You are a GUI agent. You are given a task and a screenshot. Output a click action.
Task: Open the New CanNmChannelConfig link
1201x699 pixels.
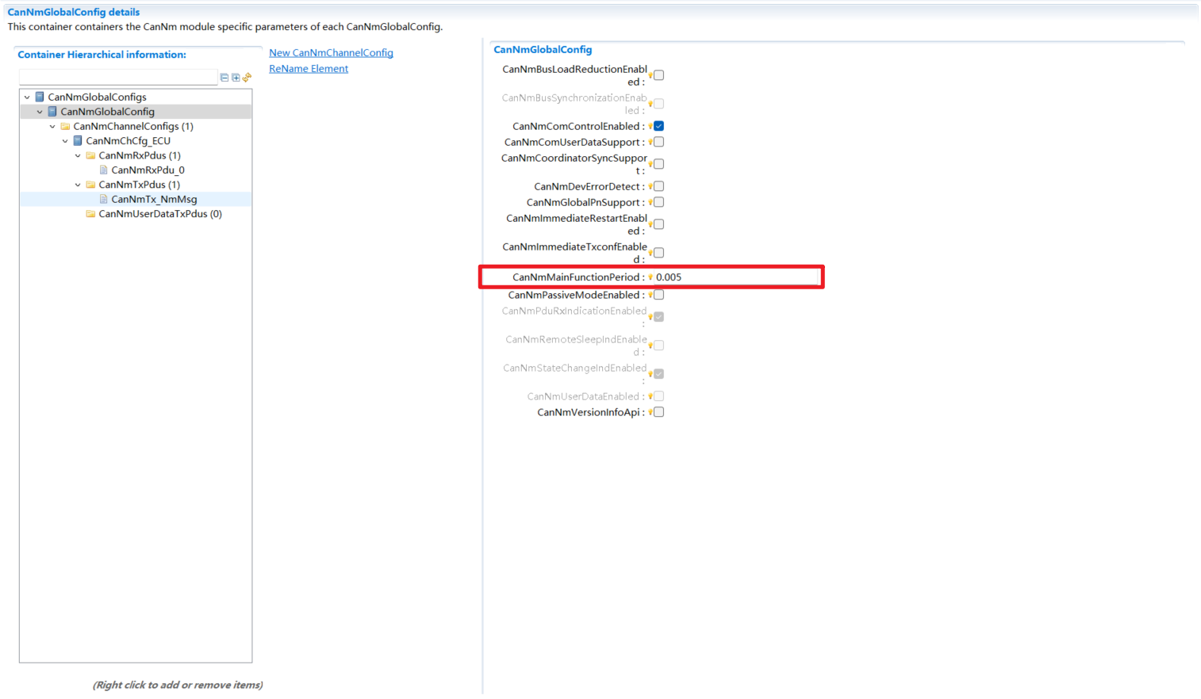pos(331,52)
